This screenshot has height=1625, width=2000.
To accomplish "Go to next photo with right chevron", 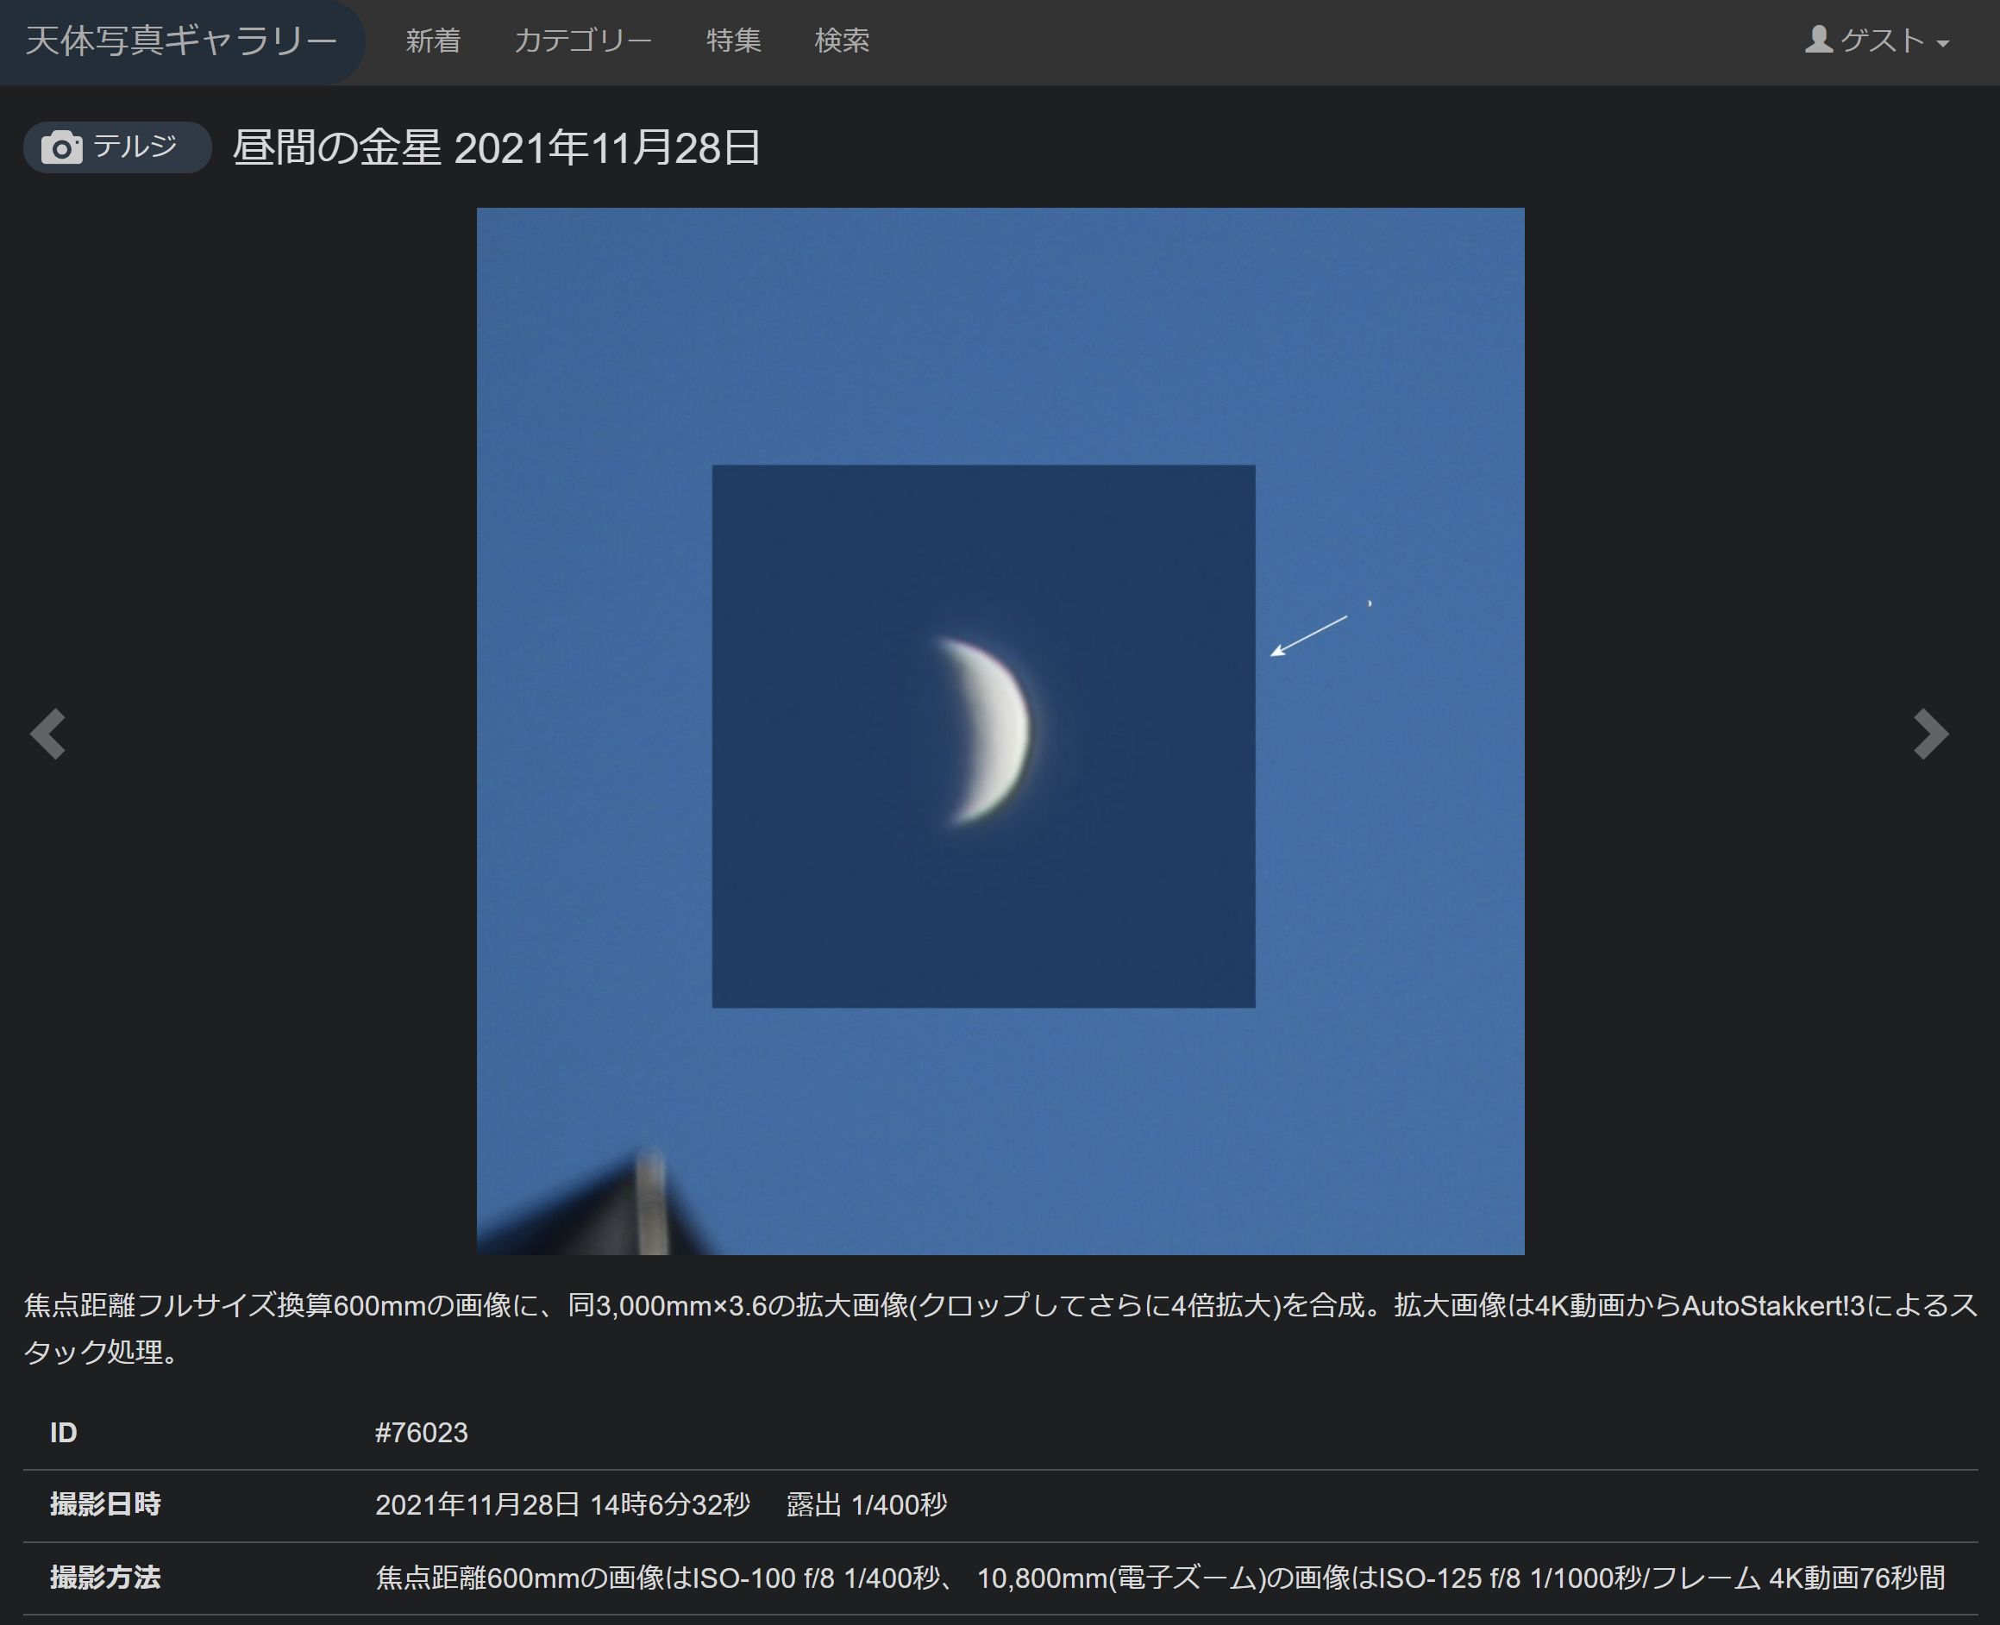I will [1931, 733].
